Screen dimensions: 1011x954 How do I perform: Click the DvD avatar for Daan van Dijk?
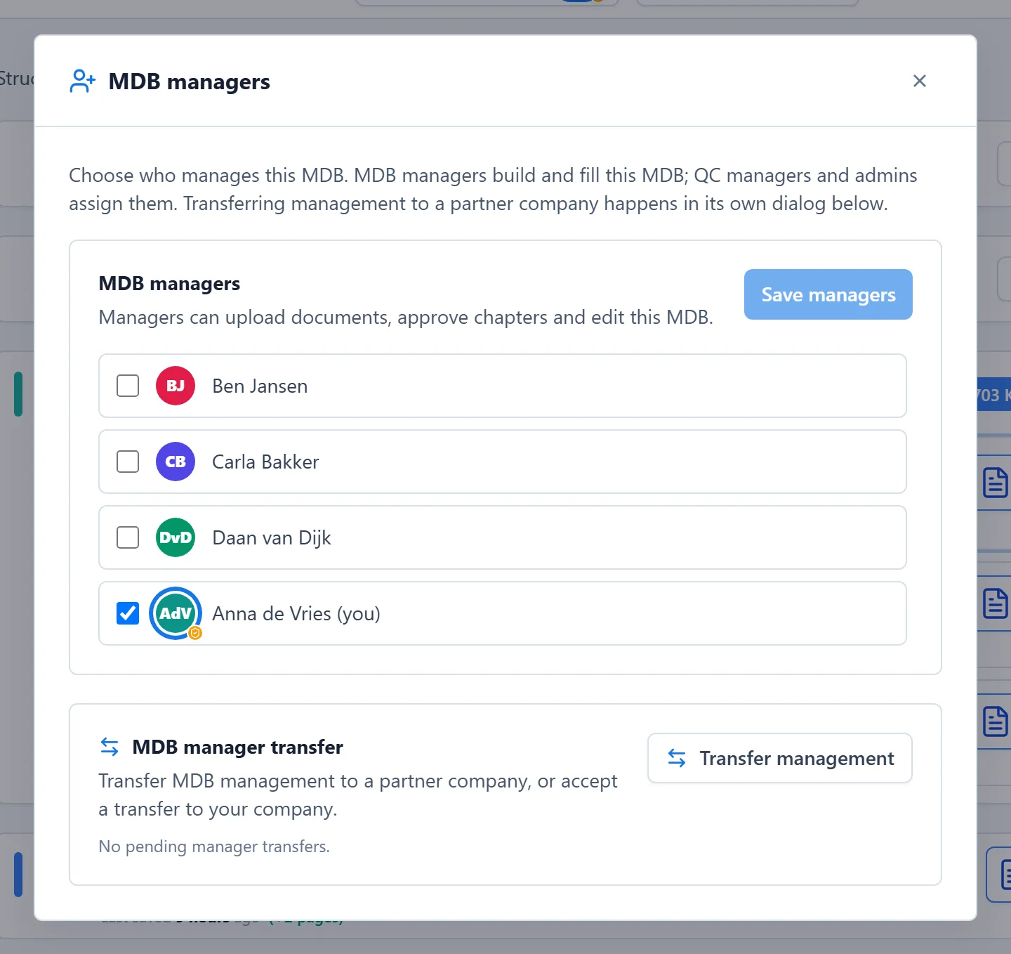point(176,537)
